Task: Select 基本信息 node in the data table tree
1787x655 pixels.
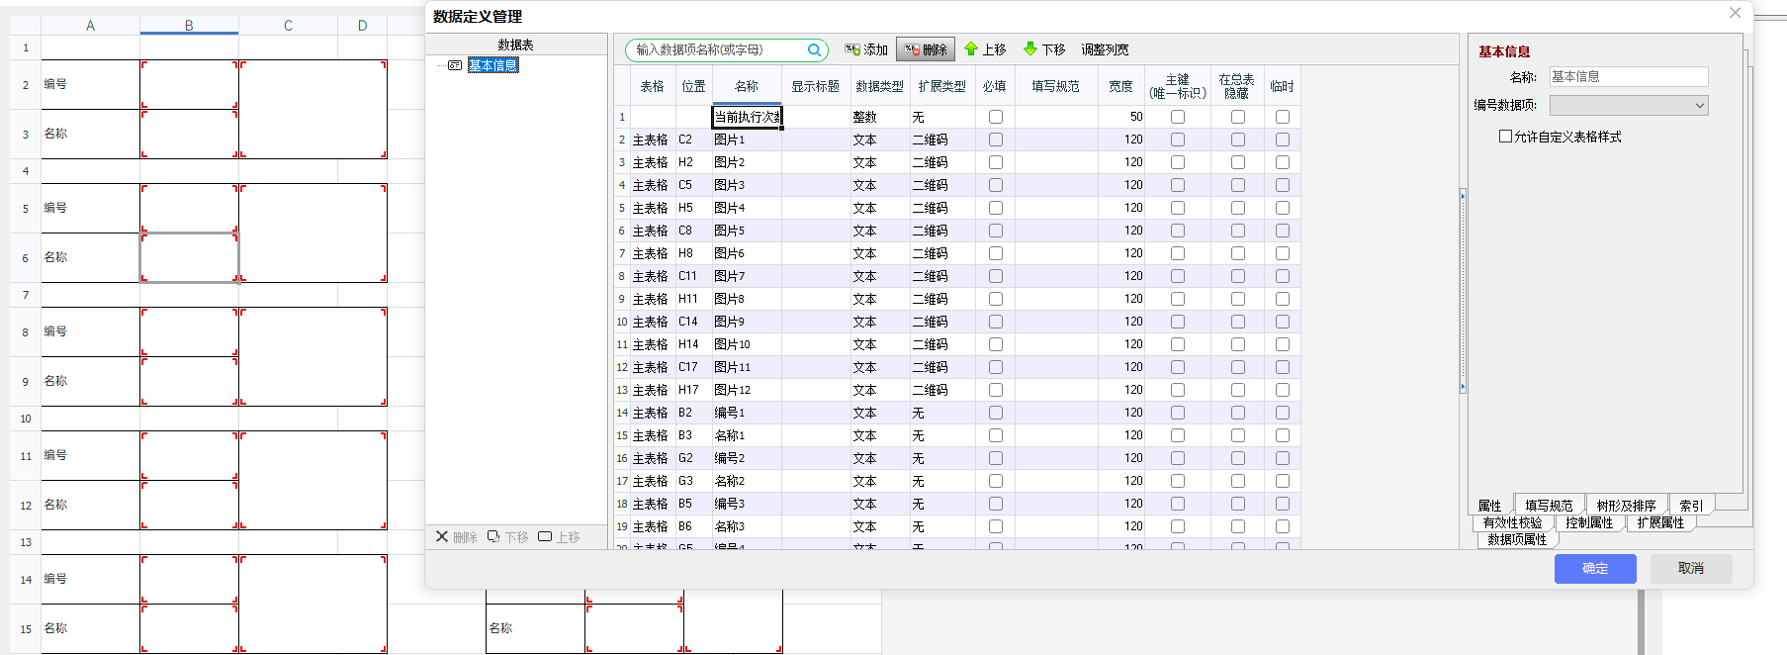Action: (x=492, y=65)
